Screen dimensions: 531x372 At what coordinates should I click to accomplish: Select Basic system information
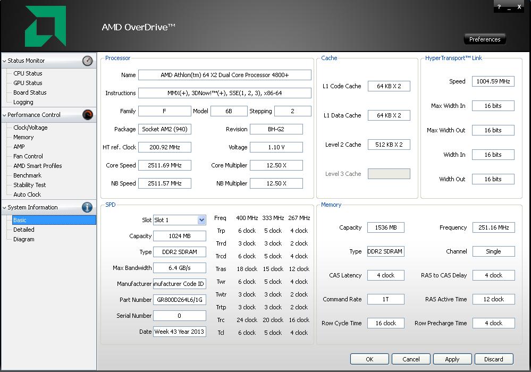[x=54, y=220]
